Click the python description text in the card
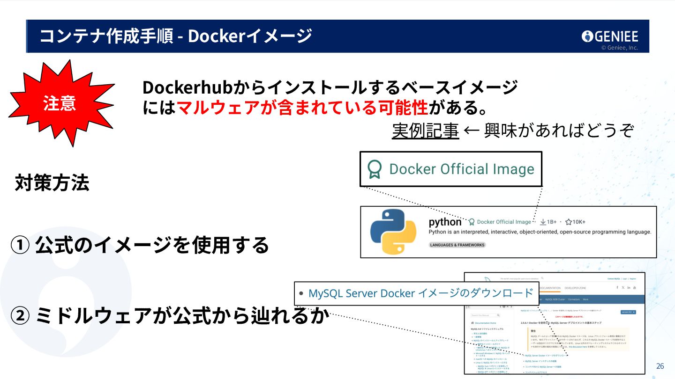This screenshot has width=675, height=379. 540,232
